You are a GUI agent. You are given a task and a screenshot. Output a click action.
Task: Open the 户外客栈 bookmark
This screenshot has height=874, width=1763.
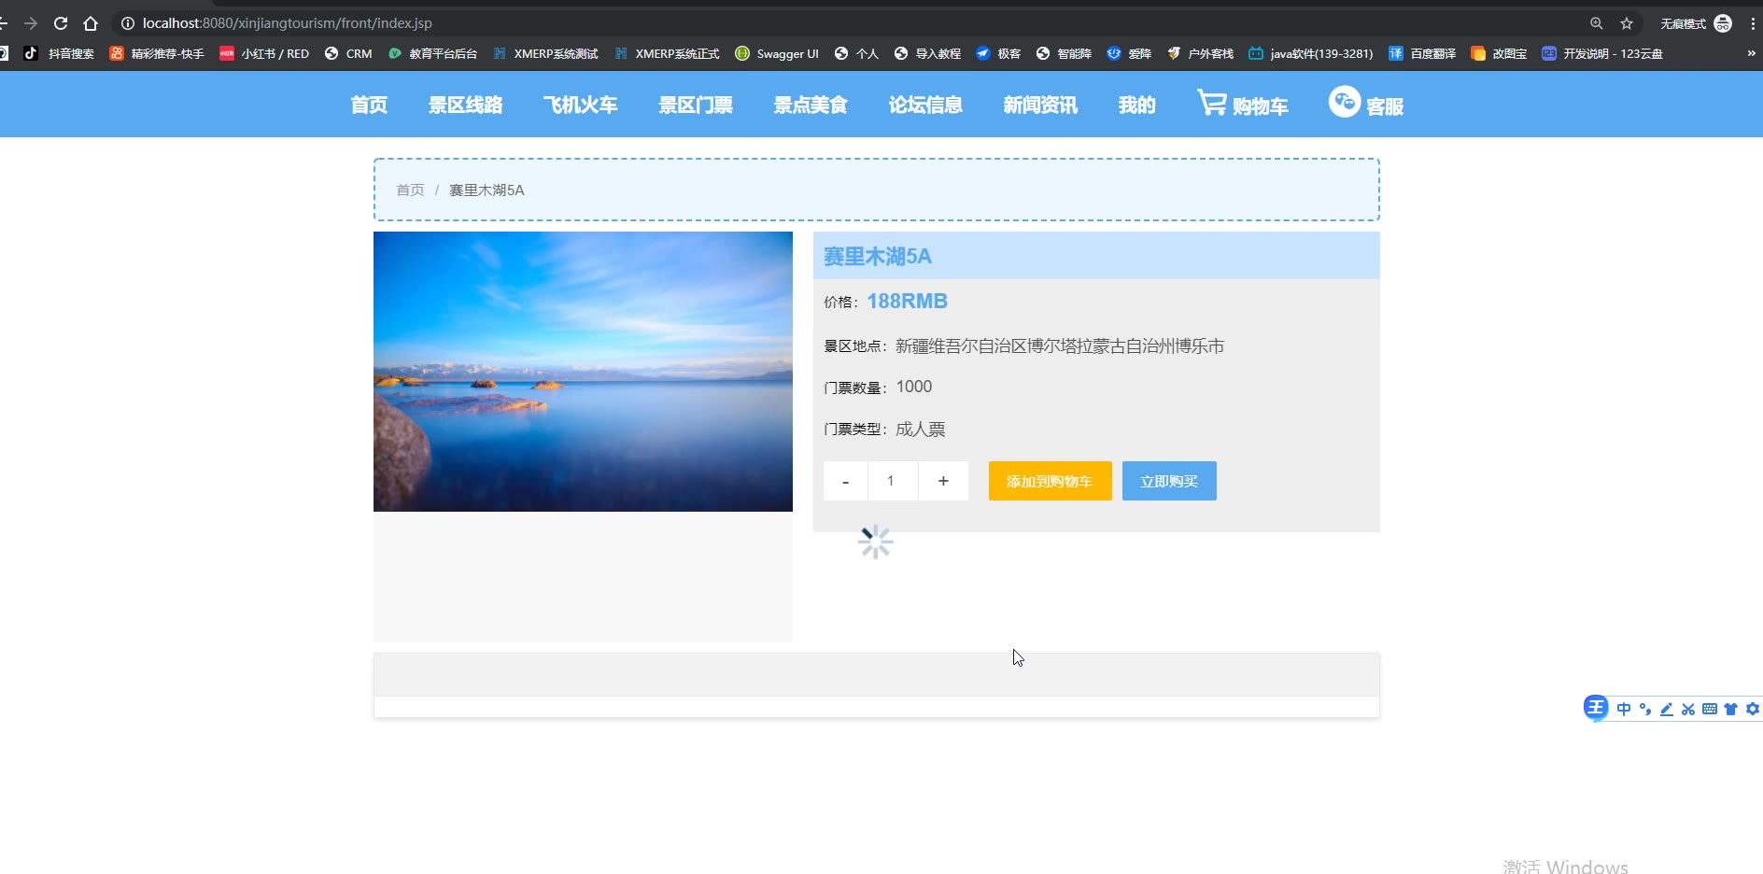pyautogui.click(x=1200, y=54)
